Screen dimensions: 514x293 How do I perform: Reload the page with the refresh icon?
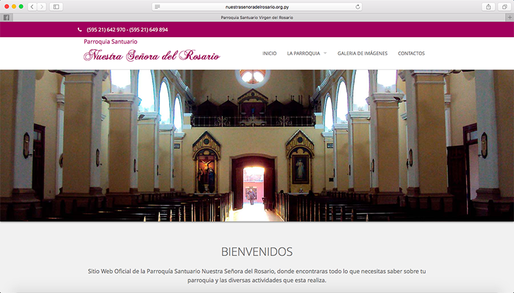coord(358,7)
